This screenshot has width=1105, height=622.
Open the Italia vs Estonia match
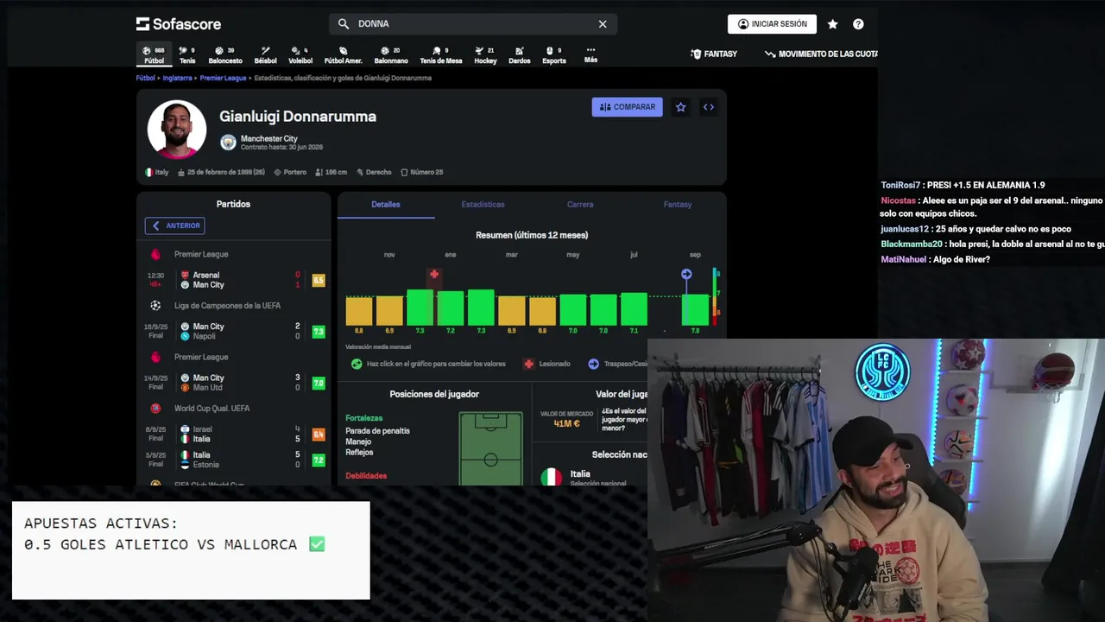click(233, 460)
